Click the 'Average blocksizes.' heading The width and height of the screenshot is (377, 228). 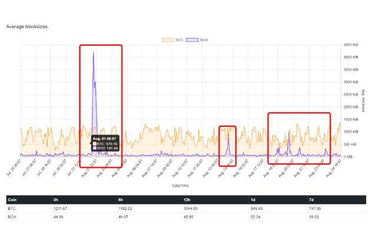(28, 26)
